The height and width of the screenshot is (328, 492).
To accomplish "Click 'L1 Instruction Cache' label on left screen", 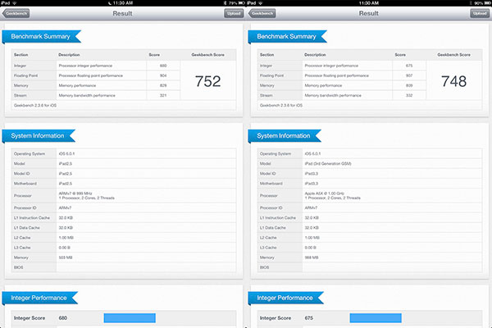I will pyautogui.click(x=32, y=218).
